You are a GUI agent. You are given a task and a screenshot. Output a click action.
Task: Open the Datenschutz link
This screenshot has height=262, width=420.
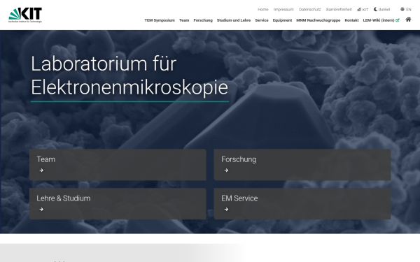(310, 10)
